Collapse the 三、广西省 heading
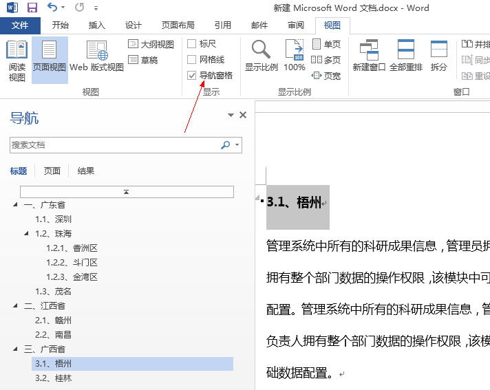The width and height of the screenshot is (490, 390). [x=15, y=349]
